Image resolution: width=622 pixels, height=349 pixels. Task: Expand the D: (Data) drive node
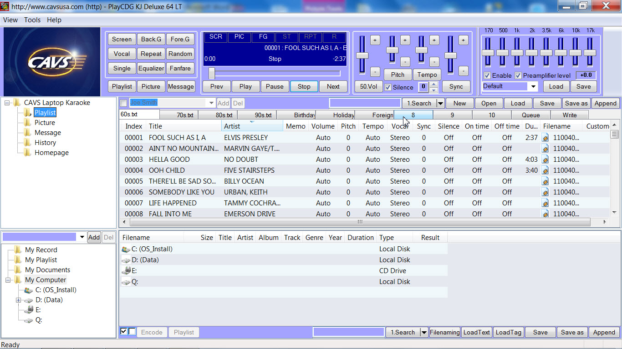(19, 300)
